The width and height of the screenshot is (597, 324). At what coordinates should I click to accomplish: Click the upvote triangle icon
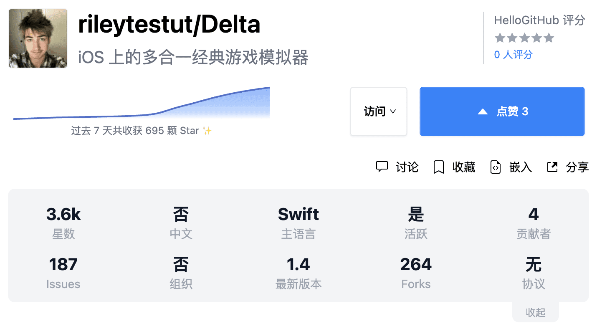click(x=483, y=111)
